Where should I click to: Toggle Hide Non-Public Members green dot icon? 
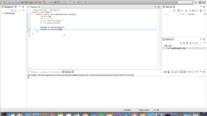[x=193, y=43]
